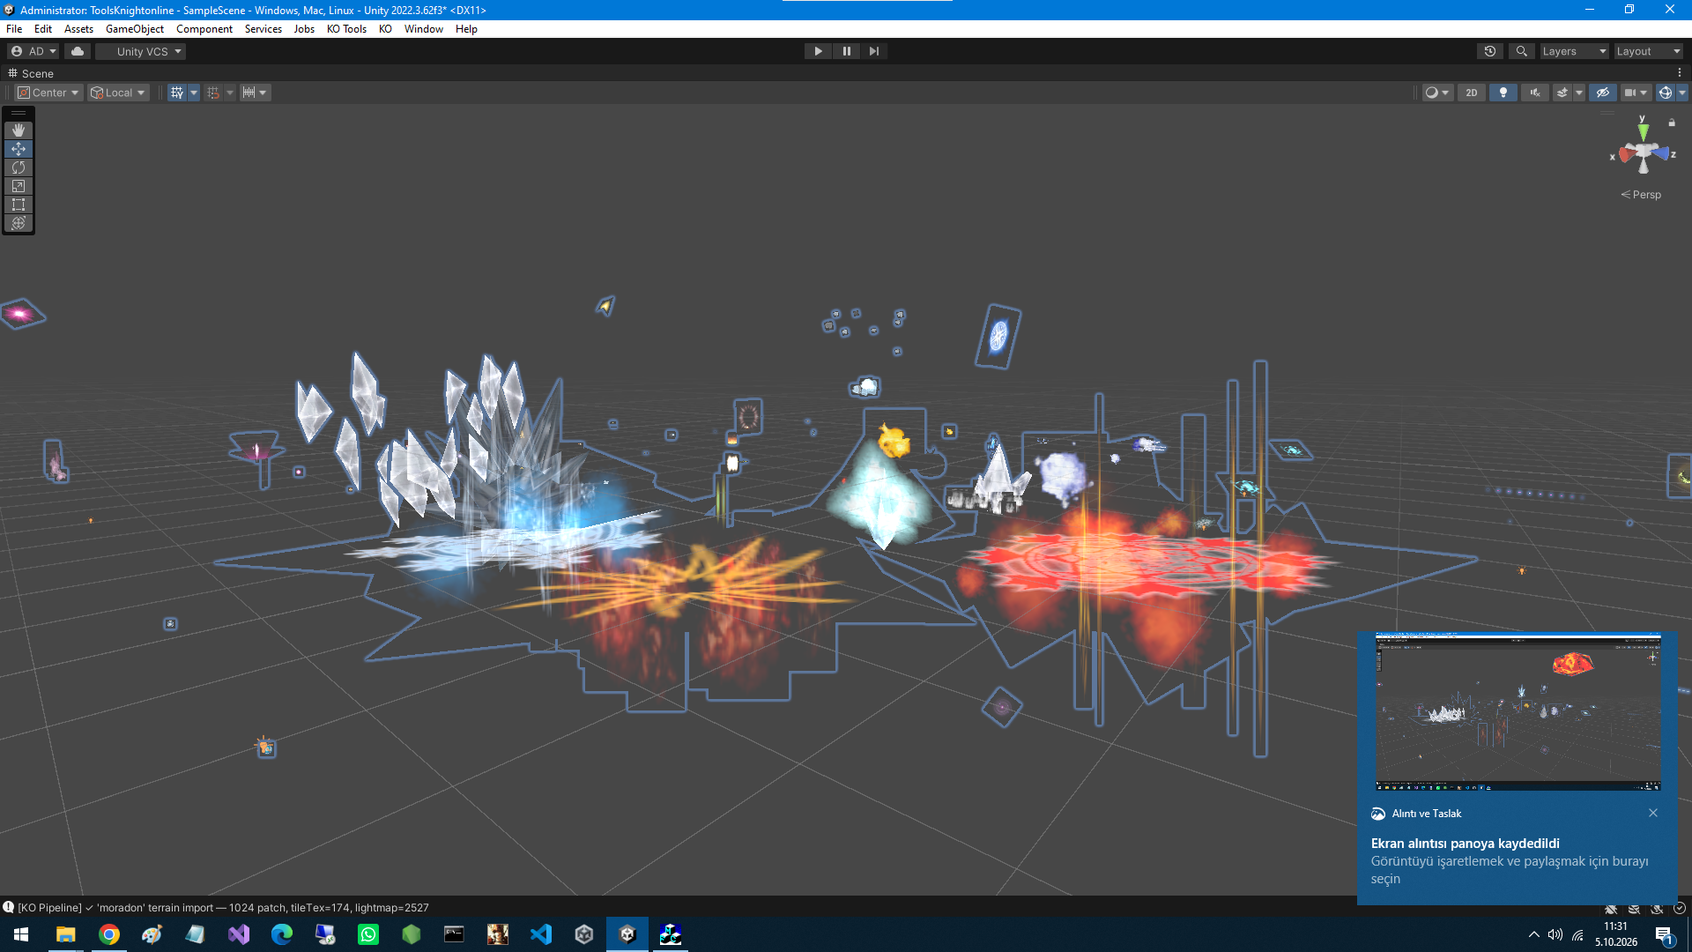The height and width of the screenshot is (952, 1692).
Task: Open Visual Studio Code from taskbar
Action: tap(540, 934)
